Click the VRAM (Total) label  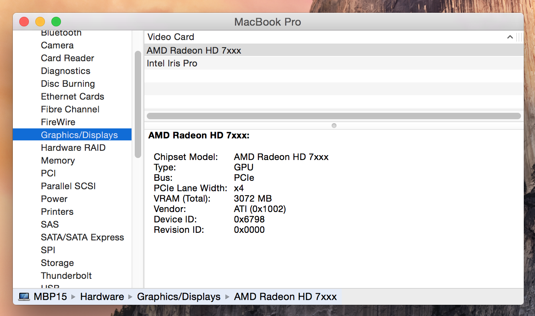pyautogui.click(x=182, y=198)
